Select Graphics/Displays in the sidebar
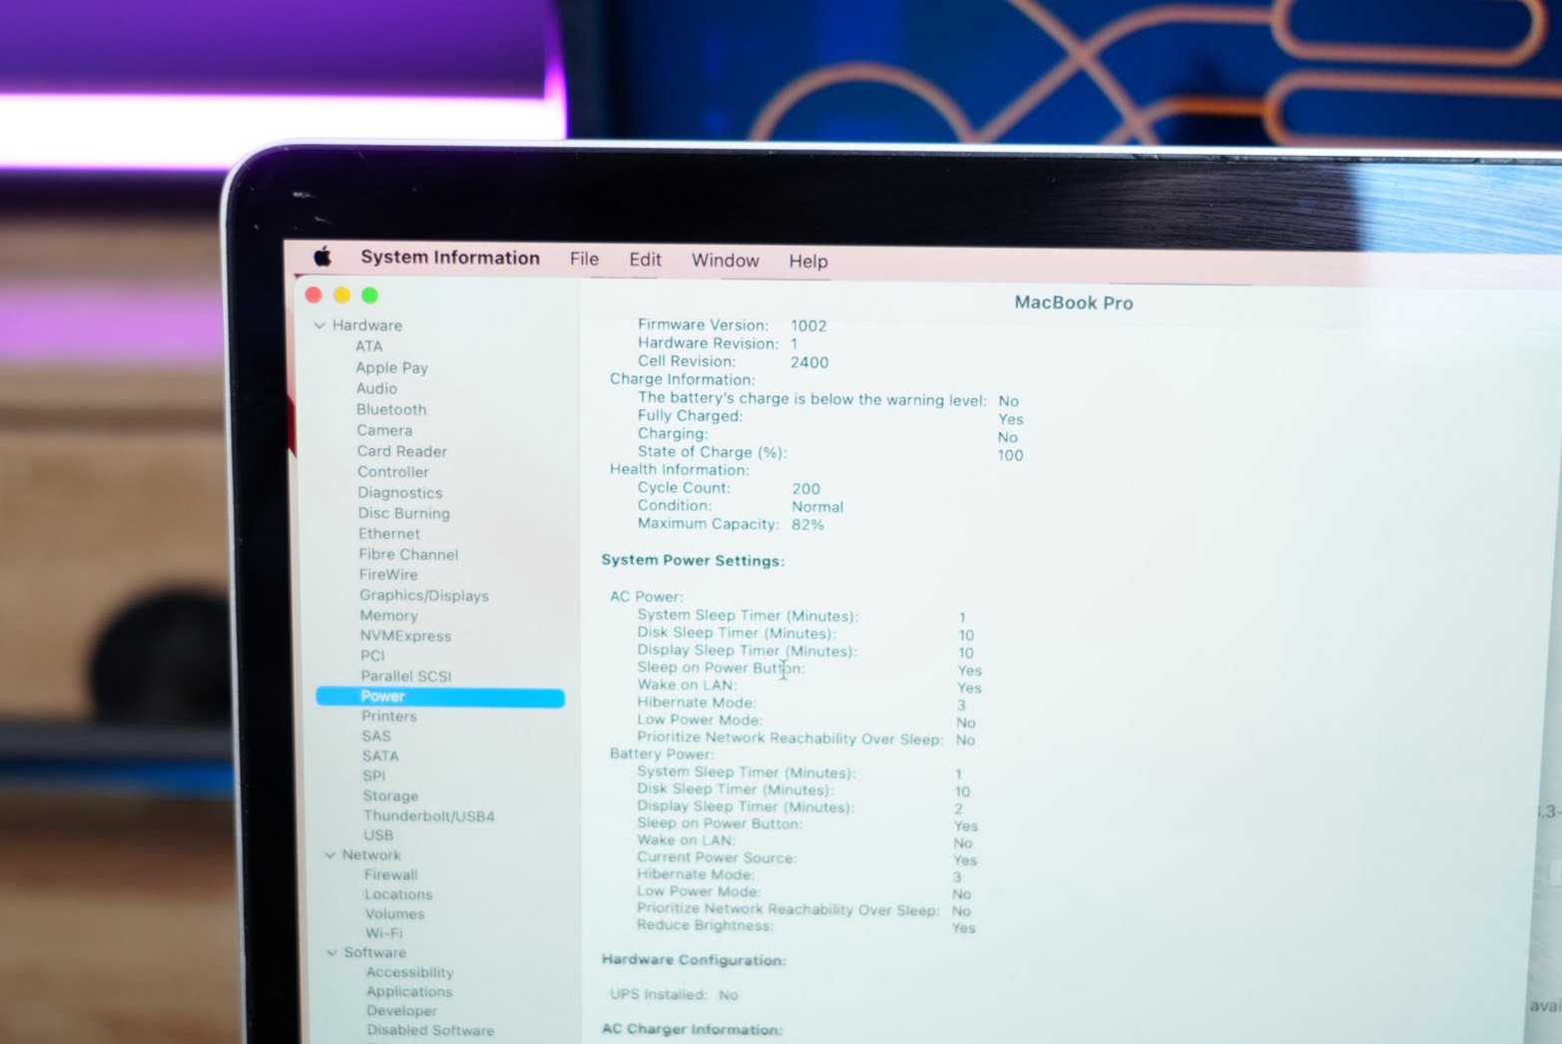This screenshot has width=1562, height=1044. click(x=424, y=596)
